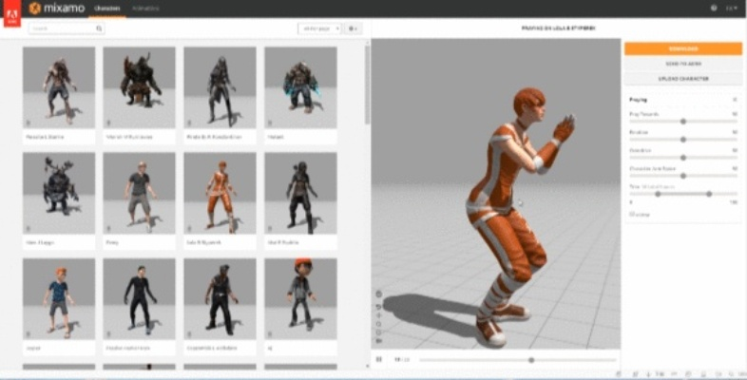The width and height of the screenshot is (747, 380).
Task: Click the bottom viewport camera icon
Action: (378, 339)
